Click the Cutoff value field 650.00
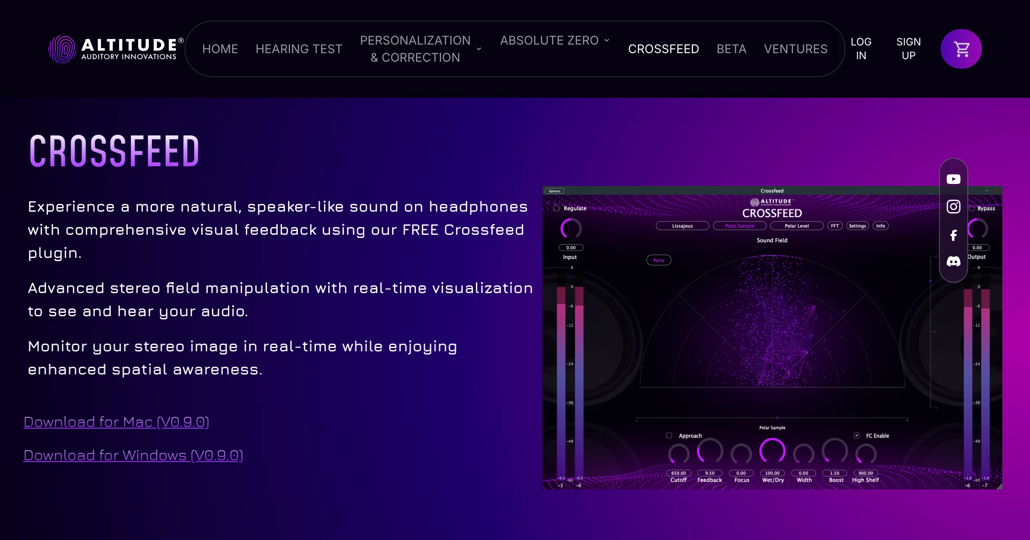 point(679,473)
